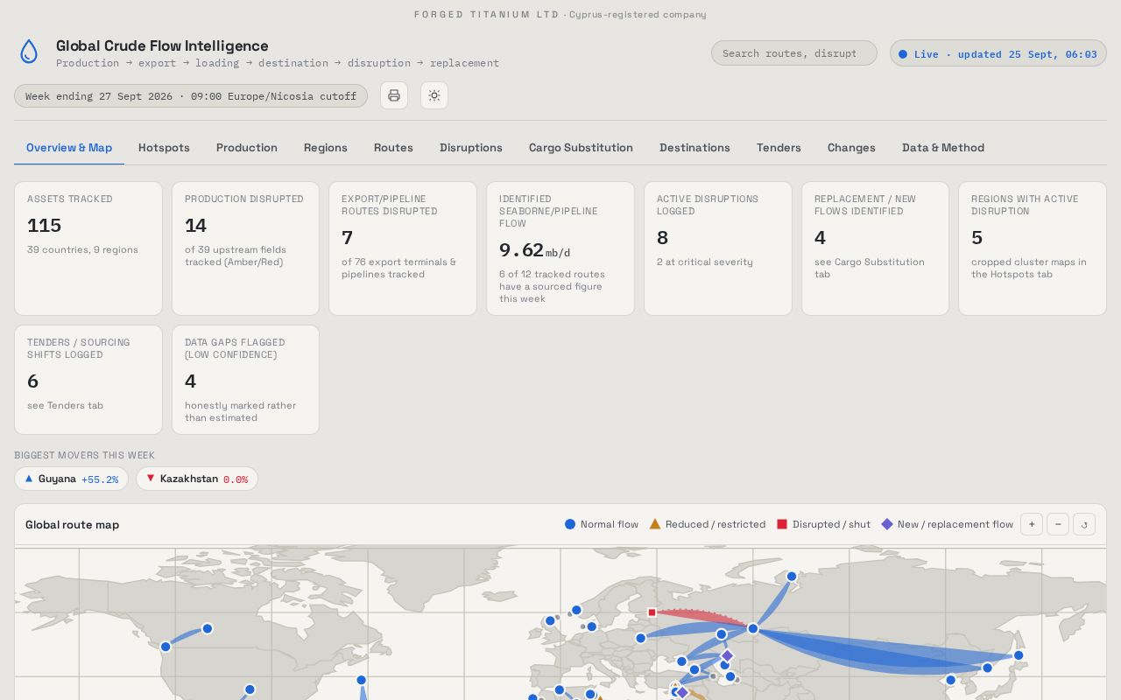Image resolution: width=1121 pixels, height=700 pixels.
Task: Select the Overview & Map tab
Action: [x=69, y=148]
